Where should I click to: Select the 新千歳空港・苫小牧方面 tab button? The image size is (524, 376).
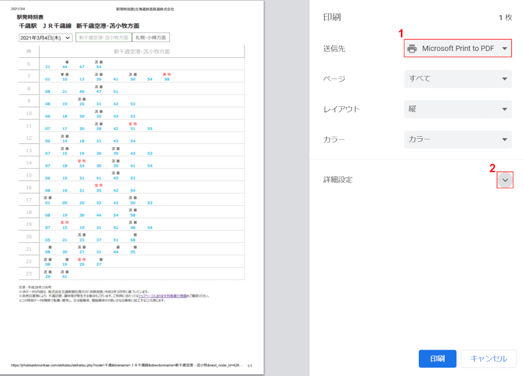103,38
